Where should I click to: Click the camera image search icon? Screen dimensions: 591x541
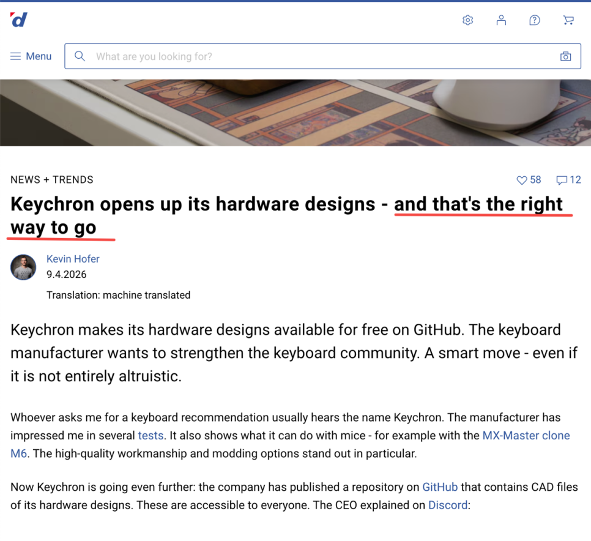[x=566, y=56]
